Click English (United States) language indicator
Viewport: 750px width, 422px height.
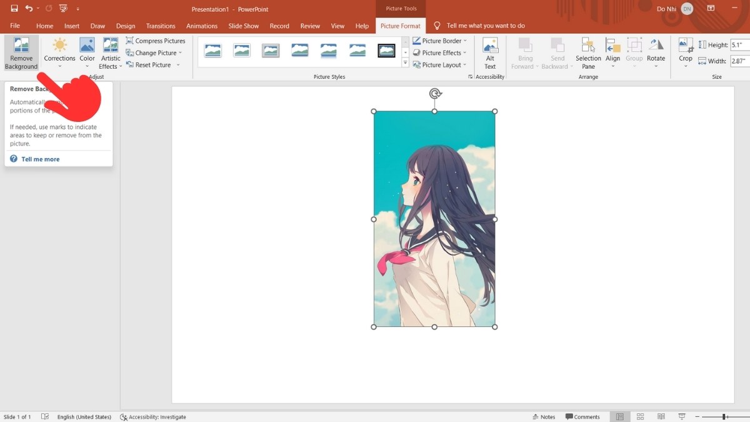pos(84,417)
